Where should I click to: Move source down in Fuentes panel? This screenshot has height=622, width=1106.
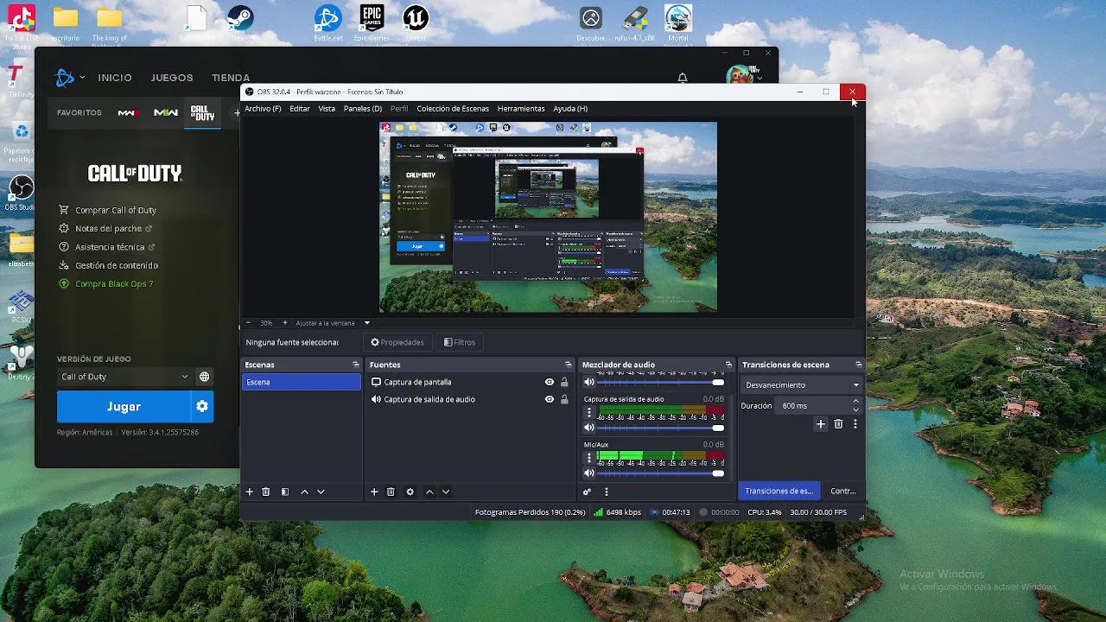point(446,492)
